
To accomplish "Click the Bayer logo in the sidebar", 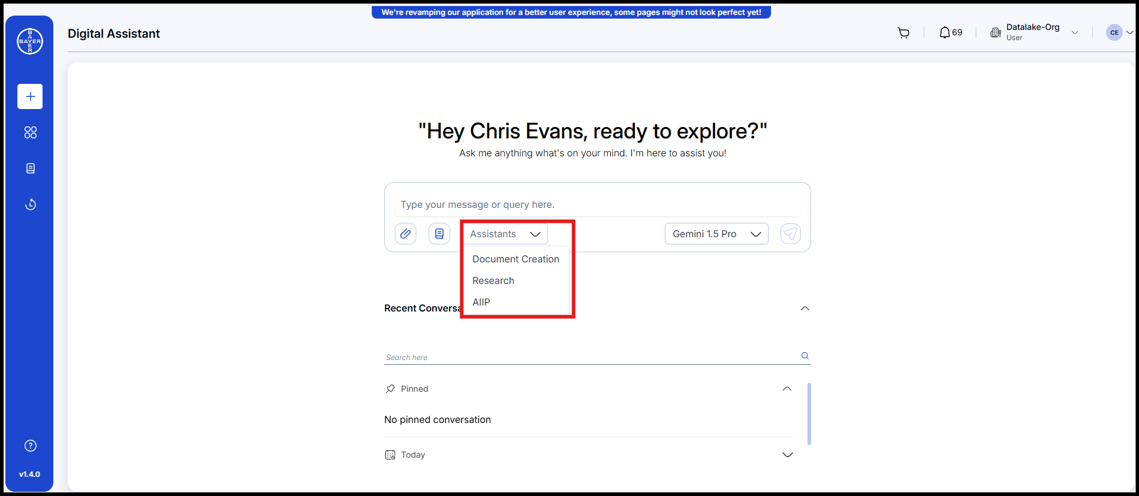I will (30, 41).
